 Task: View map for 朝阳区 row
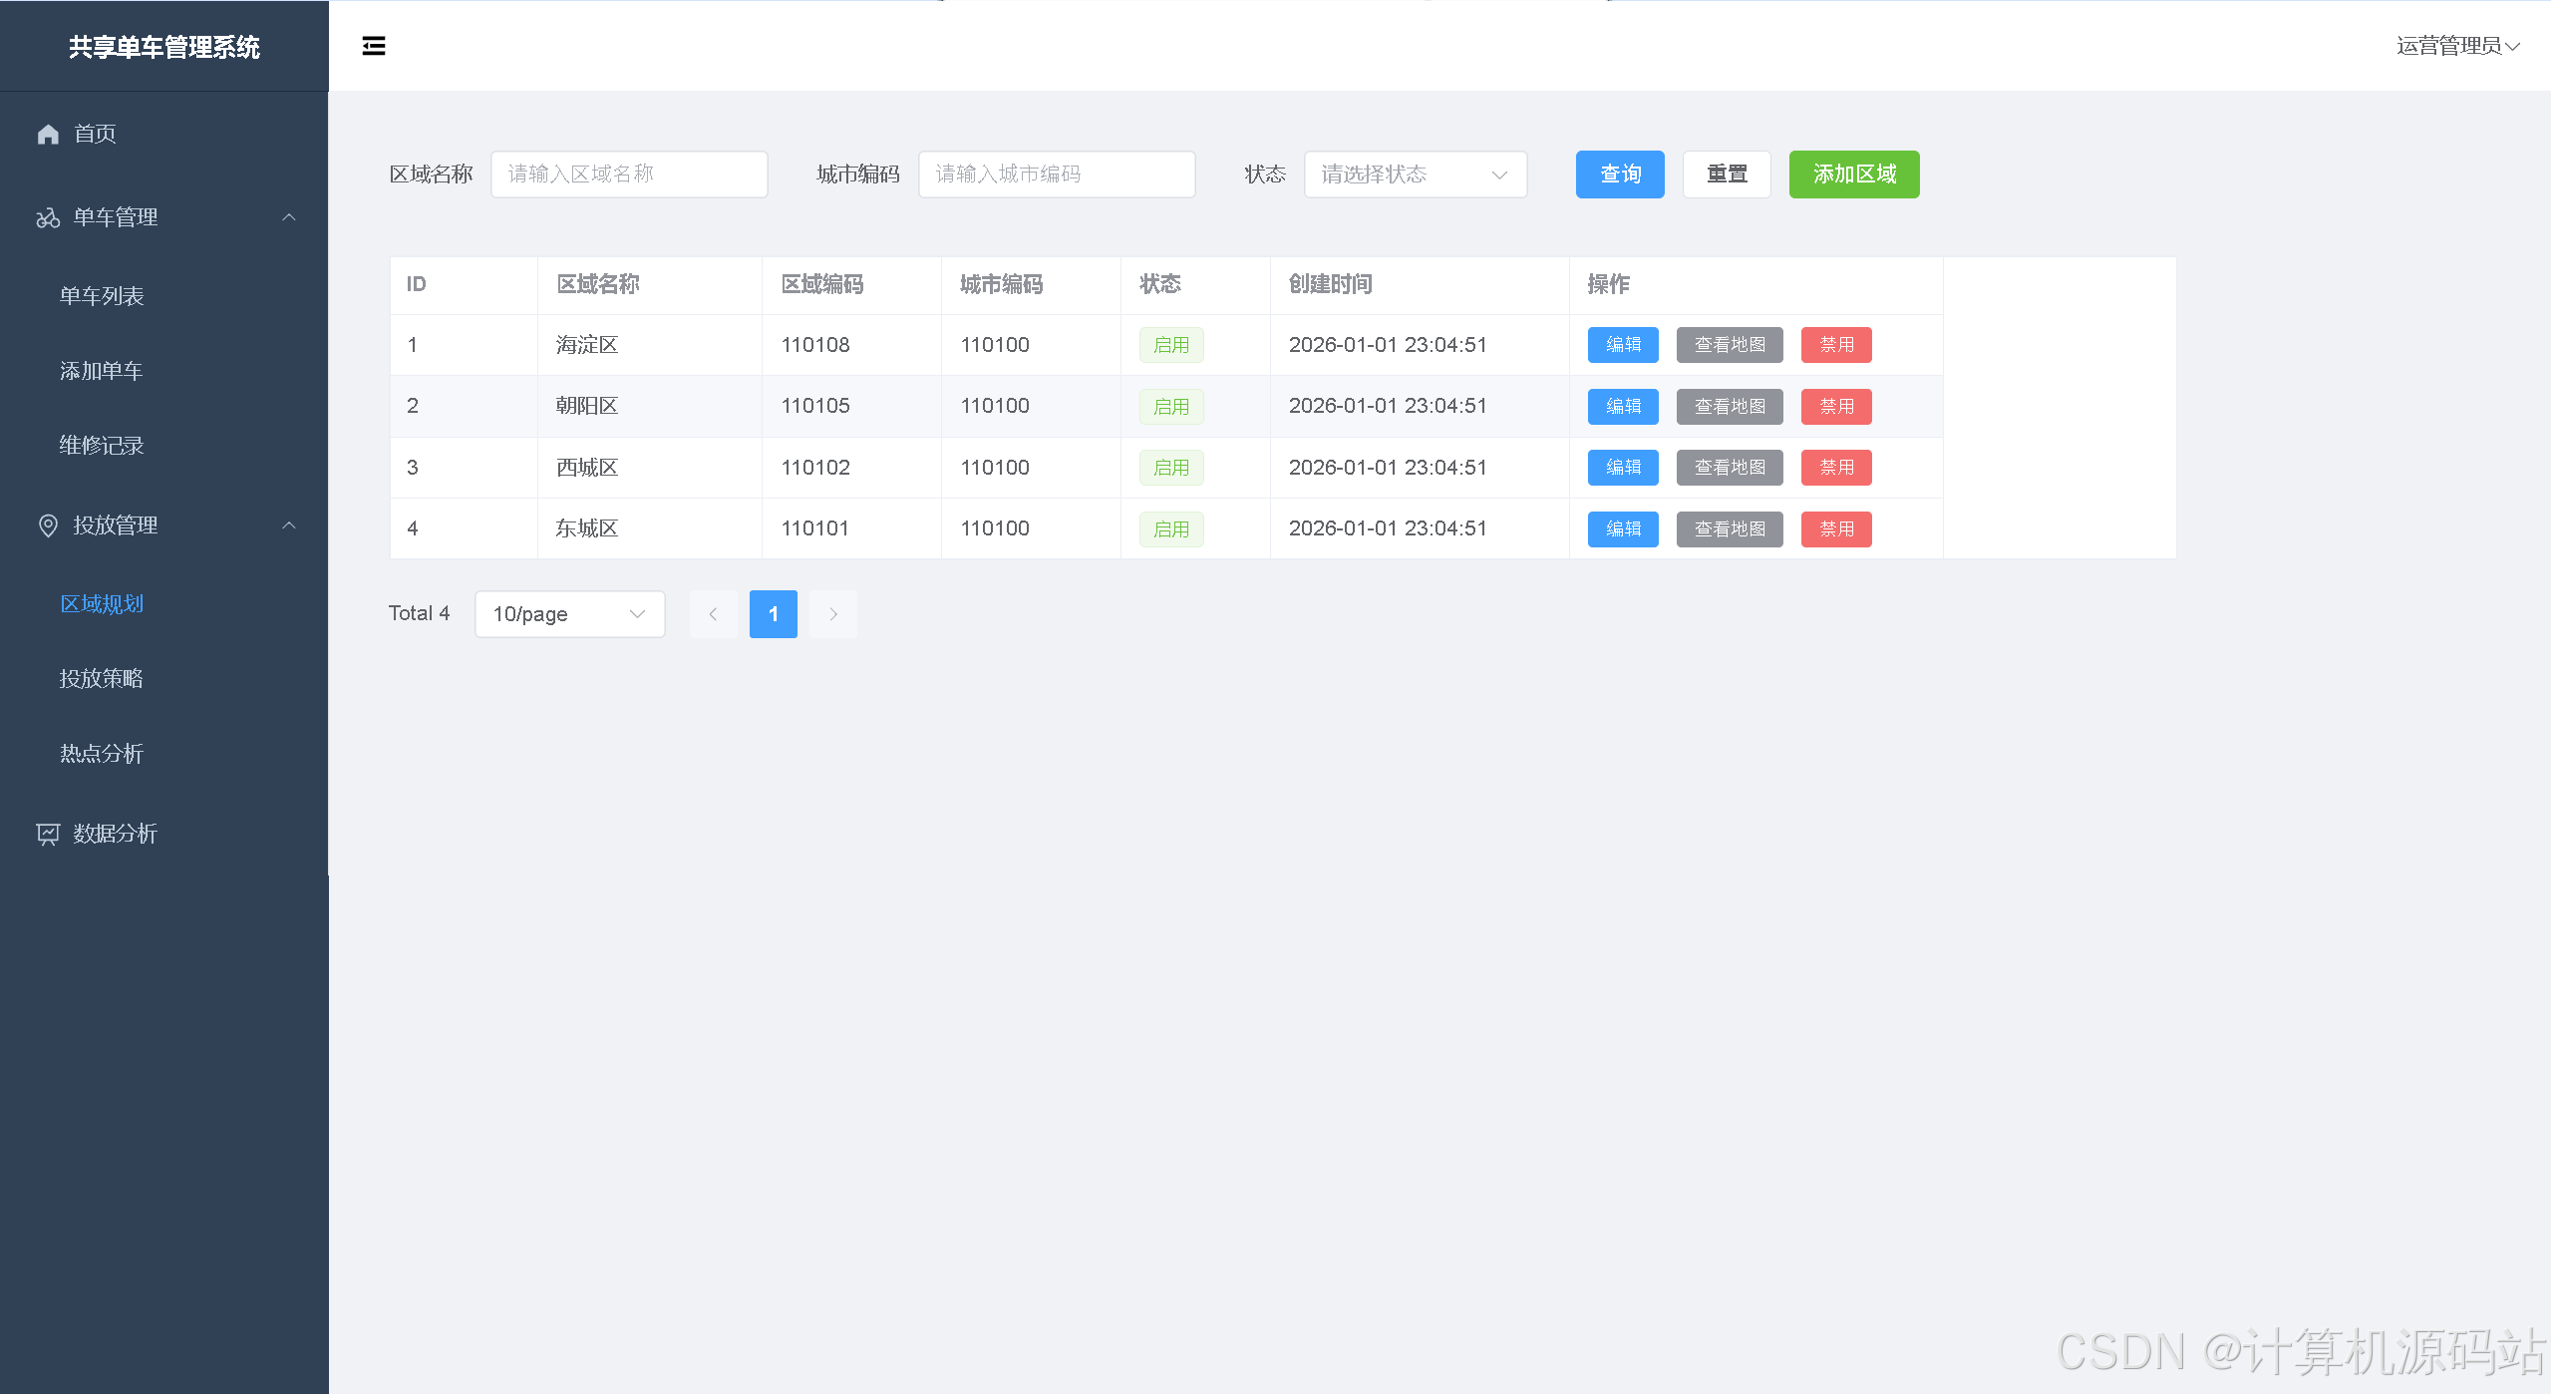(1729, 407)
